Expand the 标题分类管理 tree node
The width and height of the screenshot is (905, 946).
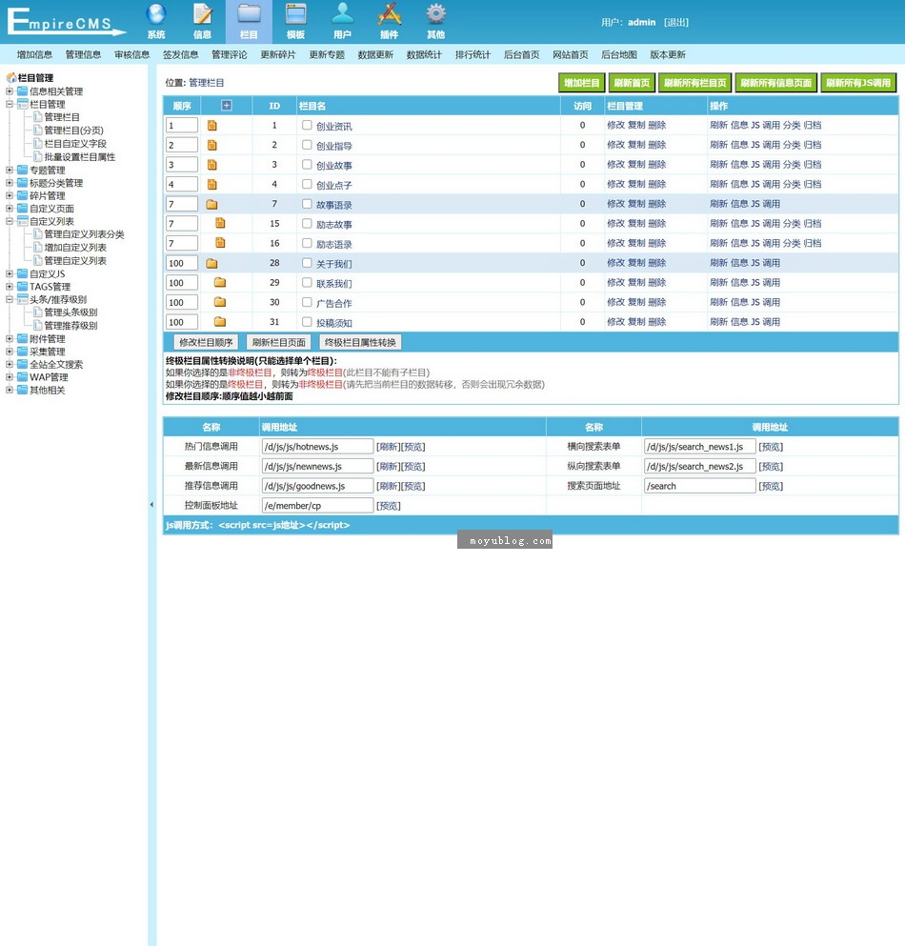coord(10,183)
